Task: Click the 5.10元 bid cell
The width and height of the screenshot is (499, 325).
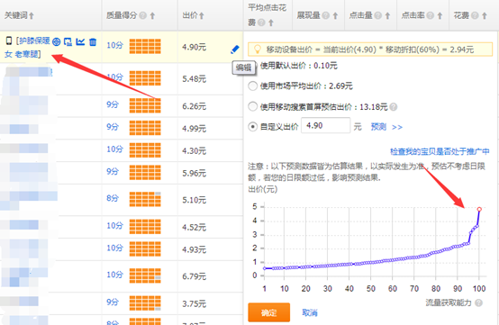Action: 195,200
